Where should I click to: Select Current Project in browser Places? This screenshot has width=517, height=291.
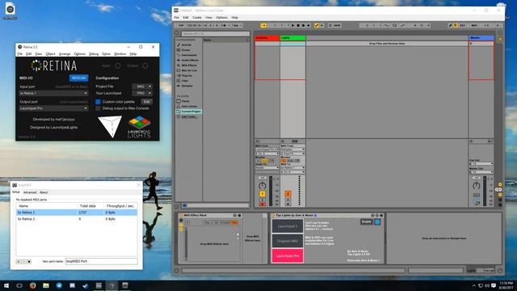point(189,112)
